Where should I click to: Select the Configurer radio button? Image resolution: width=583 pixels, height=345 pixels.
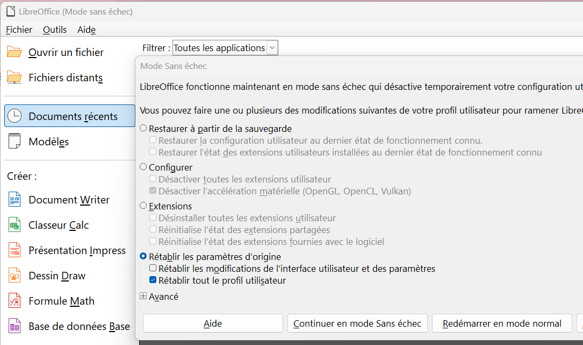[143, 167]
